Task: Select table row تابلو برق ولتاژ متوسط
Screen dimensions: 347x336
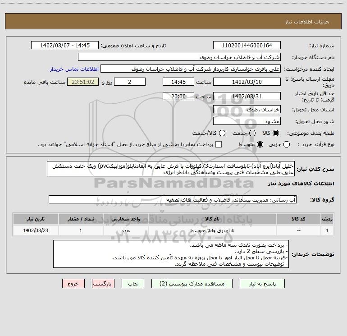Action: coord(173,230)
